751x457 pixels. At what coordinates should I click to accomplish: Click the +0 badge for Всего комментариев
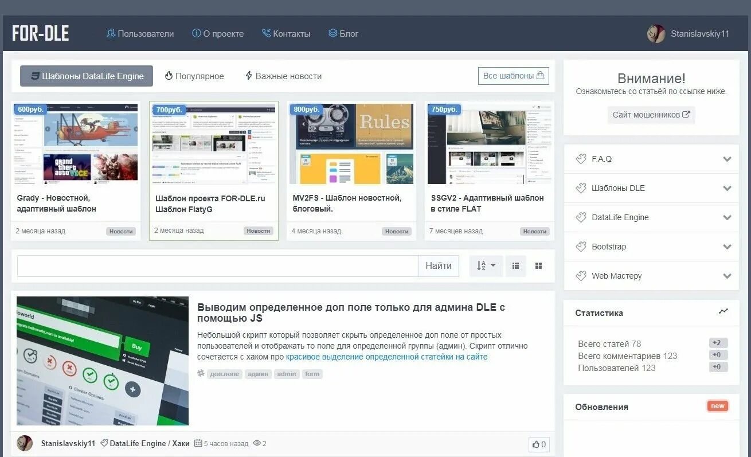718,355
